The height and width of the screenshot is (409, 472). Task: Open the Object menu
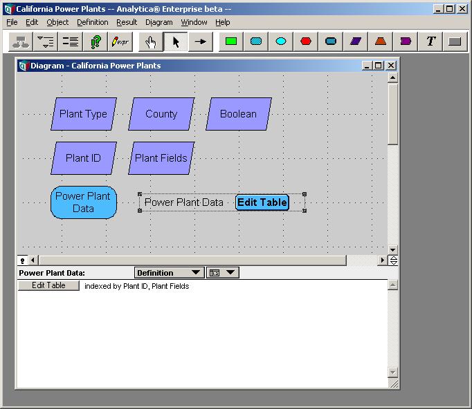(x=57, y=22)
